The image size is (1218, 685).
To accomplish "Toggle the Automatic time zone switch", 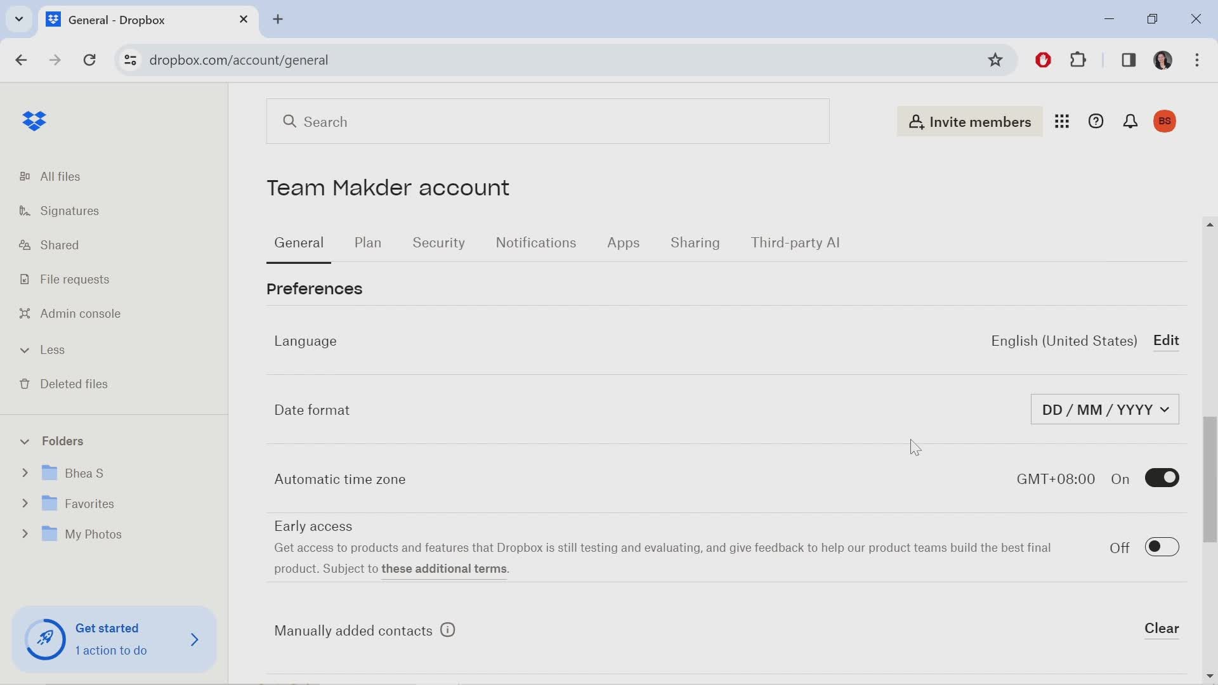I will [x=1162, y=478].
